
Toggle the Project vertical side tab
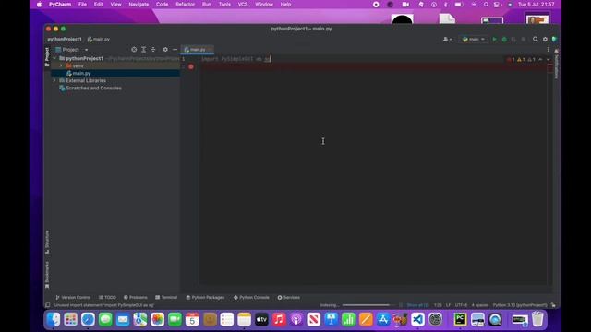[47, 57]
